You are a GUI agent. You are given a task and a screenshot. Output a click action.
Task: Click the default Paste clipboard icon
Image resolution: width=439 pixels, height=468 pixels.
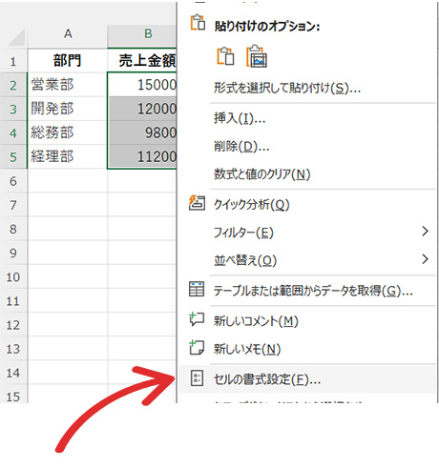tap(225, 56)
